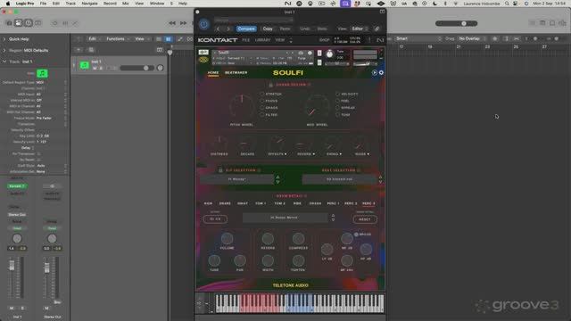Open the Library button in control bar
The height and width of the screenshot is (321, 571).
click(9, 23)
